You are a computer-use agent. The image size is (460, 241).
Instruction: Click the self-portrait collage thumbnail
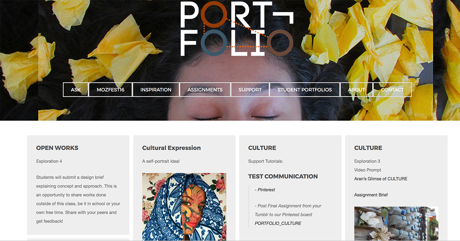coord(184,207)
